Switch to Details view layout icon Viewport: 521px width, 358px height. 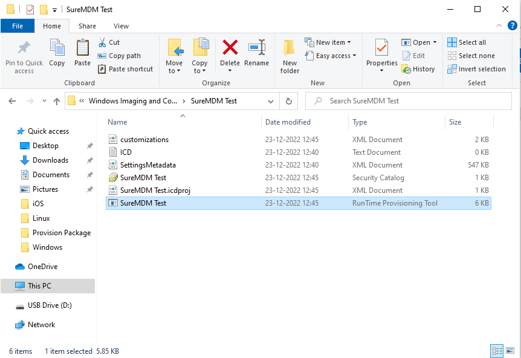click(x=497, y=351)
